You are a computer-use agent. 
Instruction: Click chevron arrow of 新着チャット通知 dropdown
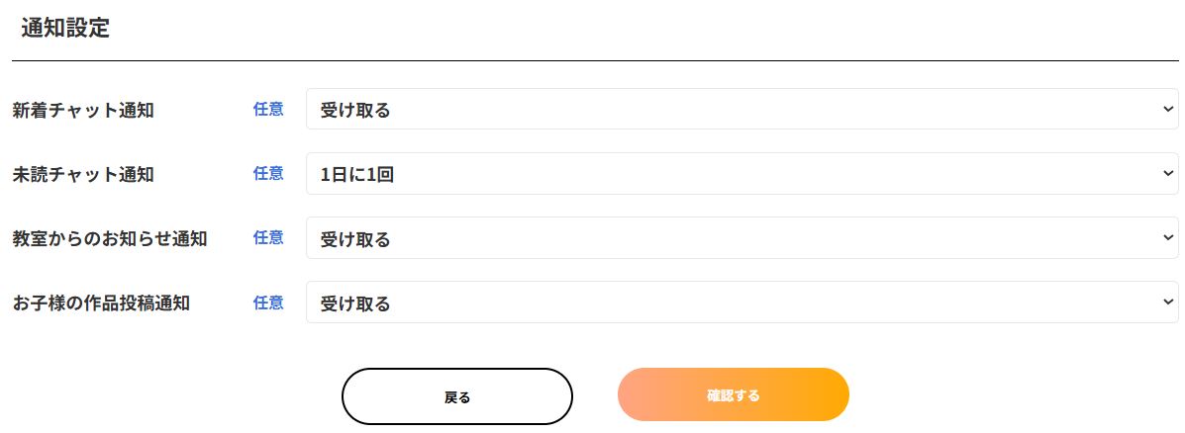[x=1167, y=110]
